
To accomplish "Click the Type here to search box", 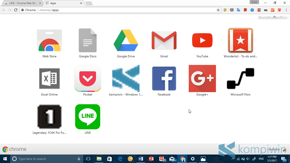I will coord(47,159).
